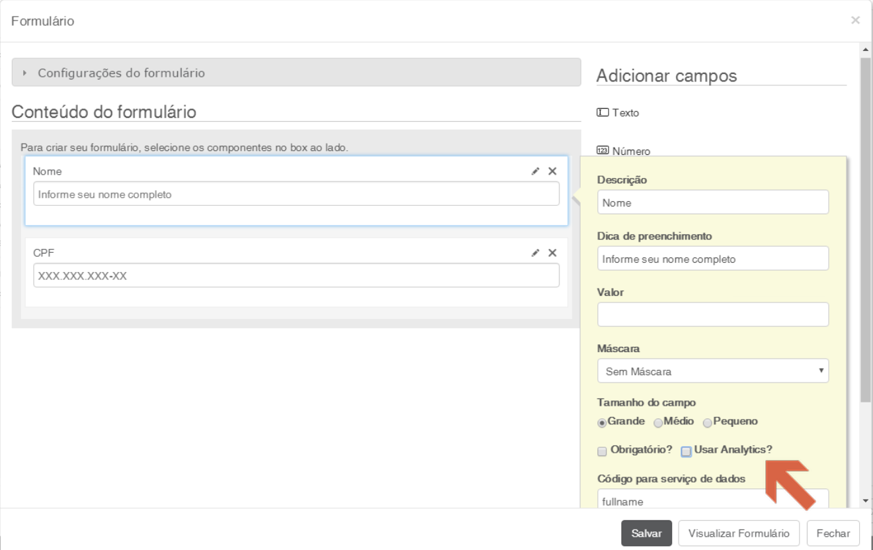
Task: Select the Pequeno field size radio
Action: coord(707,422)
